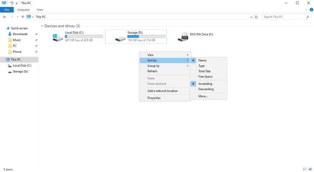The height and width of the screenshot is (172, 314).
Task: Open the View submenu in context menu
Action: (x=165, y=55)
